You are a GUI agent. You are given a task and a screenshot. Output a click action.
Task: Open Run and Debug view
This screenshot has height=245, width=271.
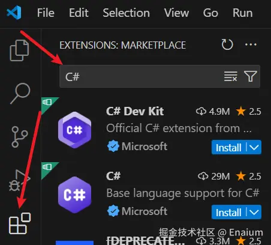pyautogui.click(x=20, y=180)
